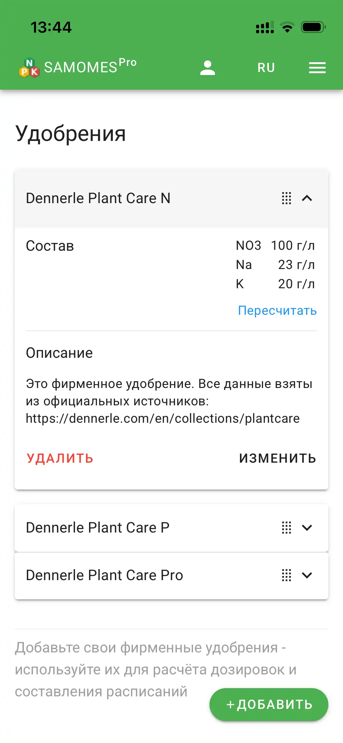This screenshot has width=343, height=743.
Task: Tap the Dennerle Plant Care N header title
Action: [98, 198]
